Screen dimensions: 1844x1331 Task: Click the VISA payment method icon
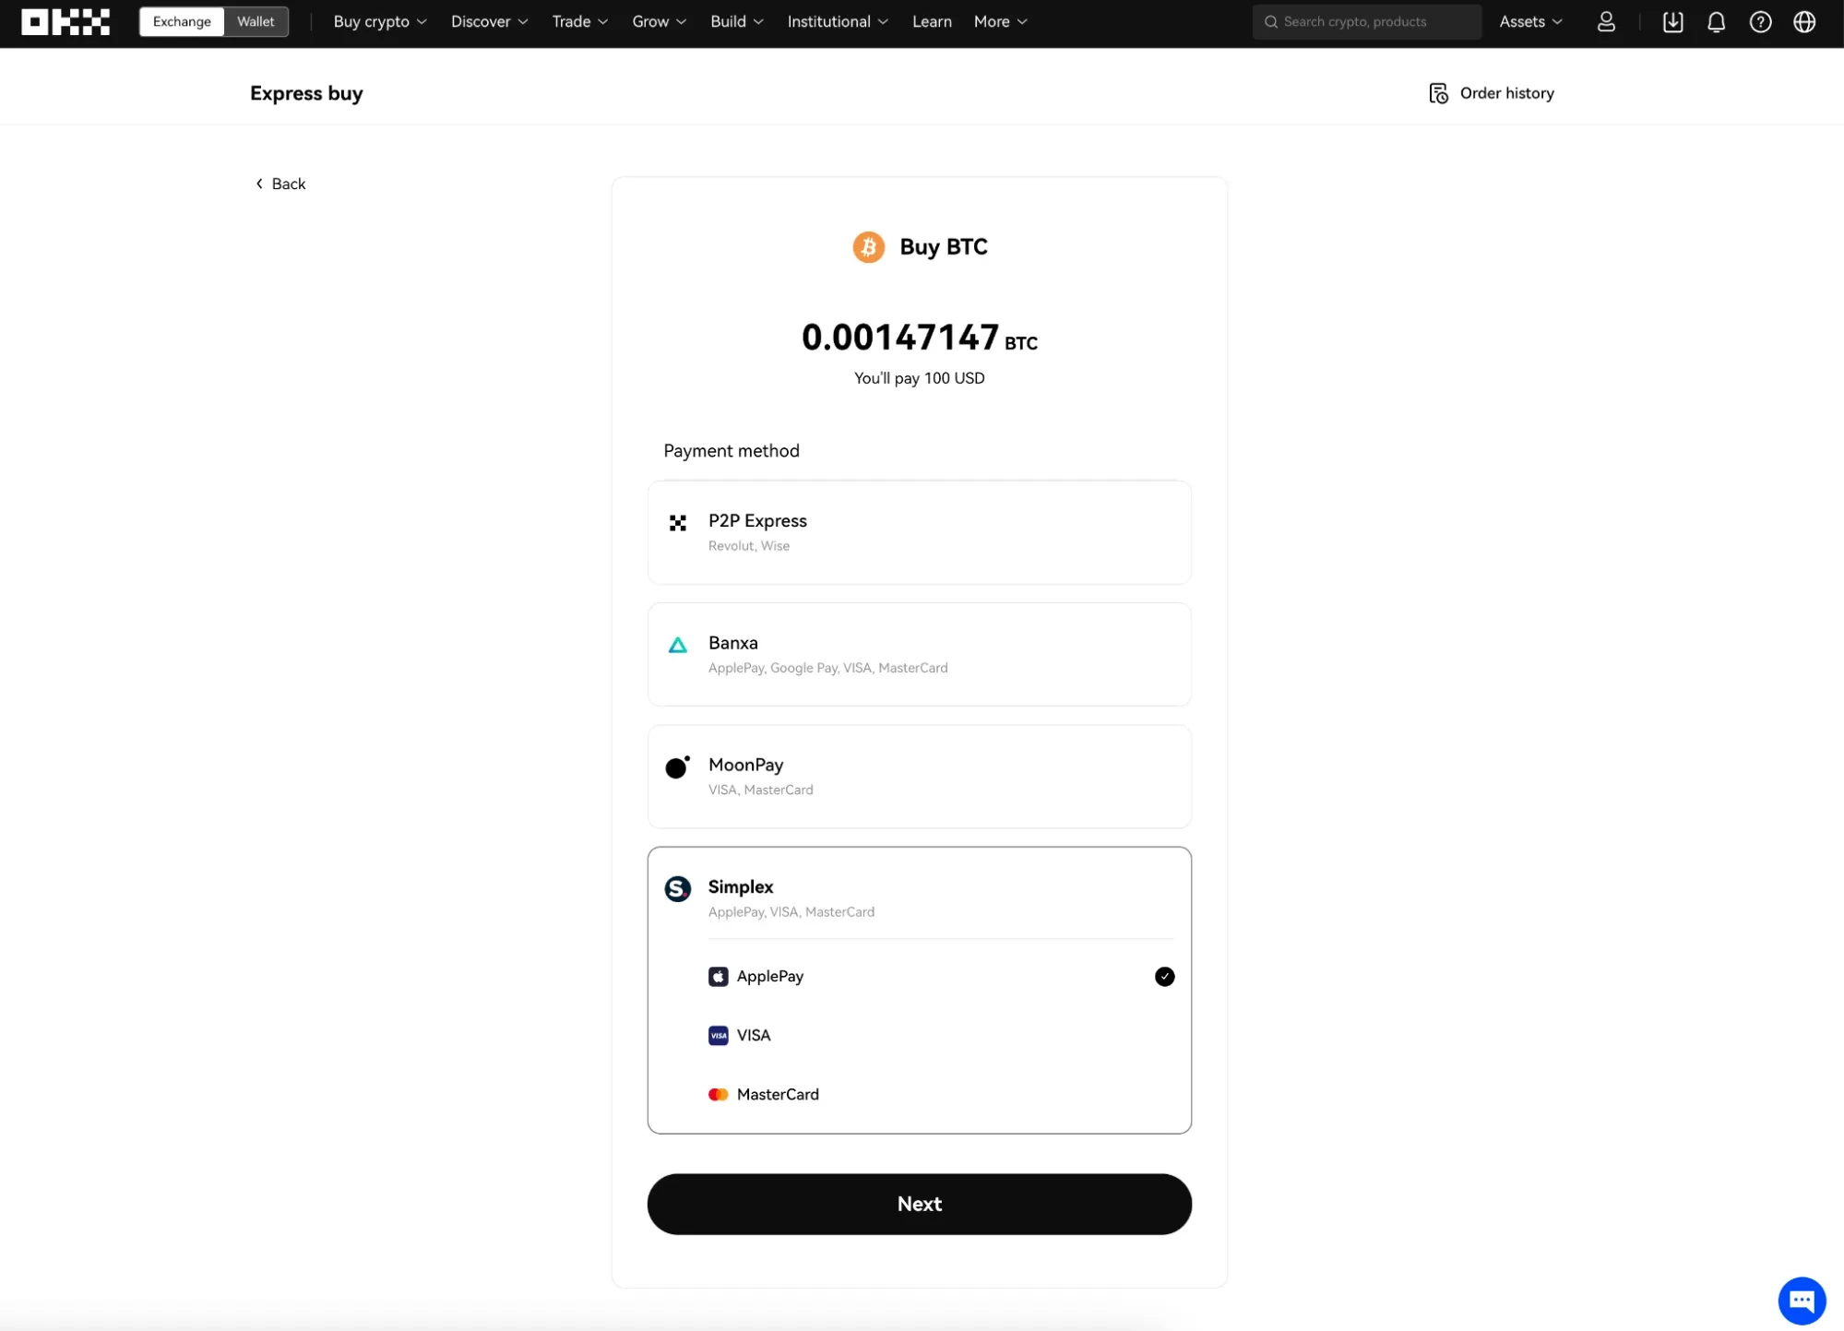tap(718, 1035)
